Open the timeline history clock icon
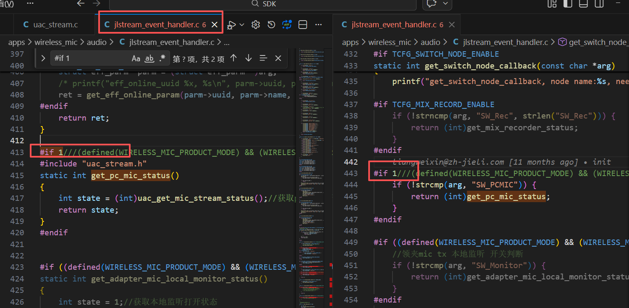Viewport: 629px width, 308px height. pos(271,25)
